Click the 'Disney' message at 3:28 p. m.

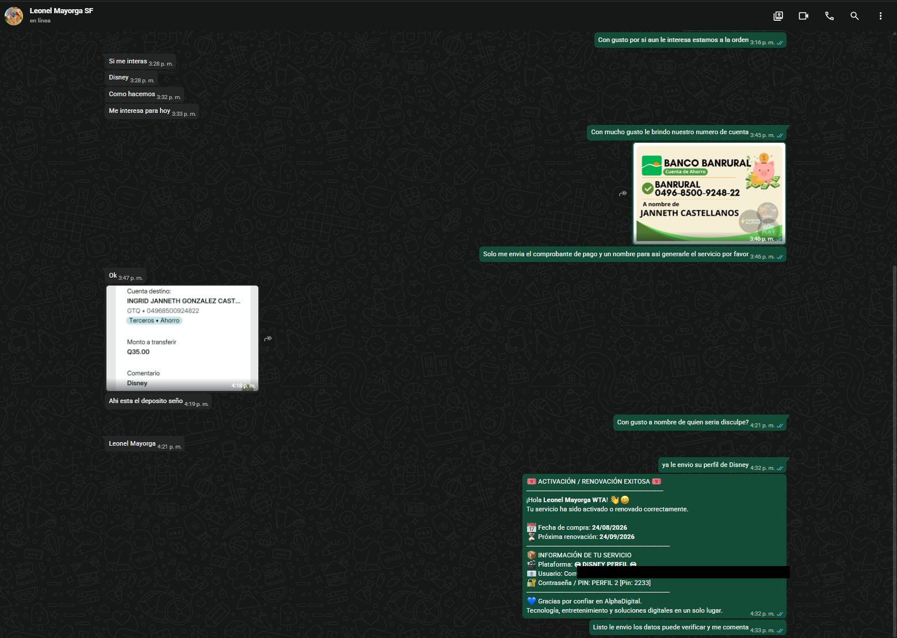click(x=131, y=78)
